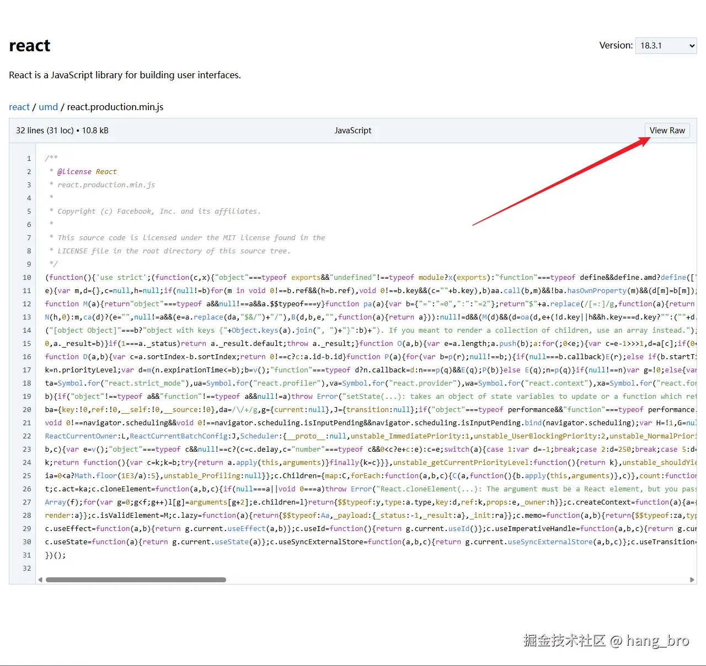Click the scroll-right arrow of code viewer
Viewport: 706px width, 666px height.
692,580
